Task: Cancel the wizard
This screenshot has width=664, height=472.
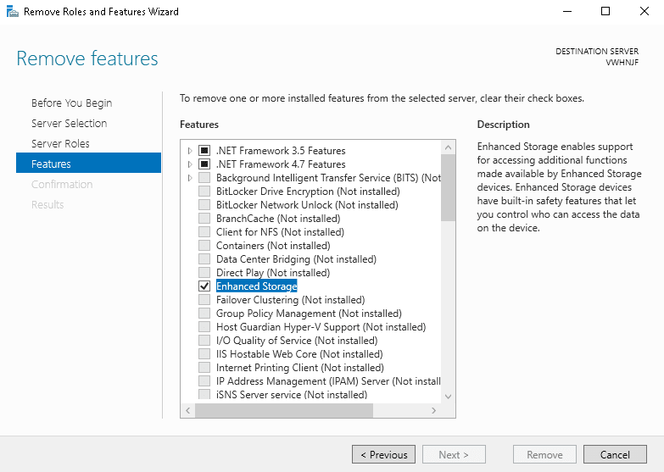Action: (615, 454)
